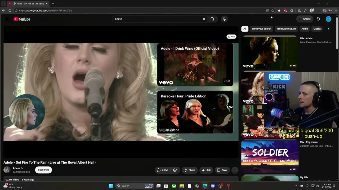339x190 pixels.
Task: Click the '923M views 14 years ago' text
Action: [x=20, y=180]
